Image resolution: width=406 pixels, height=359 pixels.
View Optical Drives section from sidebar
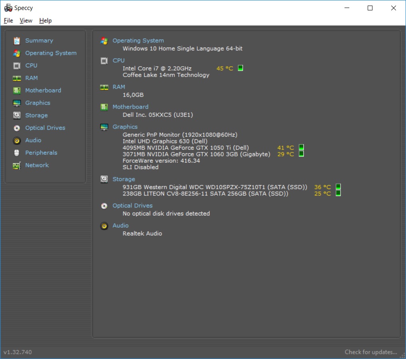point(45,128)
